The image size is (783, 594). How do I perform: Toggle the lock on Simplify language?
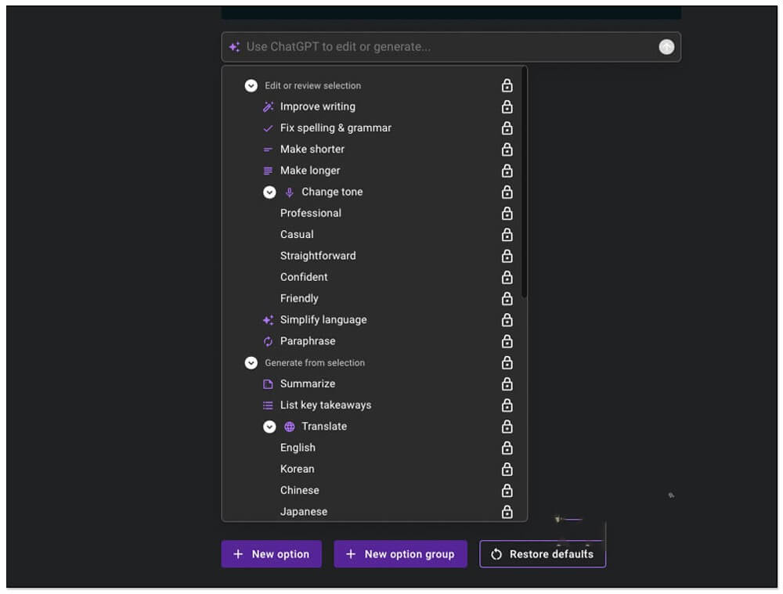click(507, 320)
